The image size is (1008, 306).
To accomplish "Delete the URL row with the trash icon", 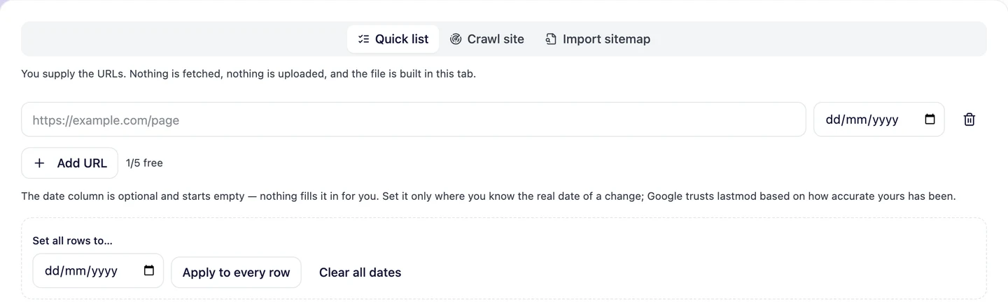I will (969, 119).
